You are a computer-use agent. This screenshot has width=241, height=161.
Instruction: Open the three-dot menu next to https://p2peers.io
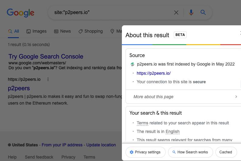48,79
